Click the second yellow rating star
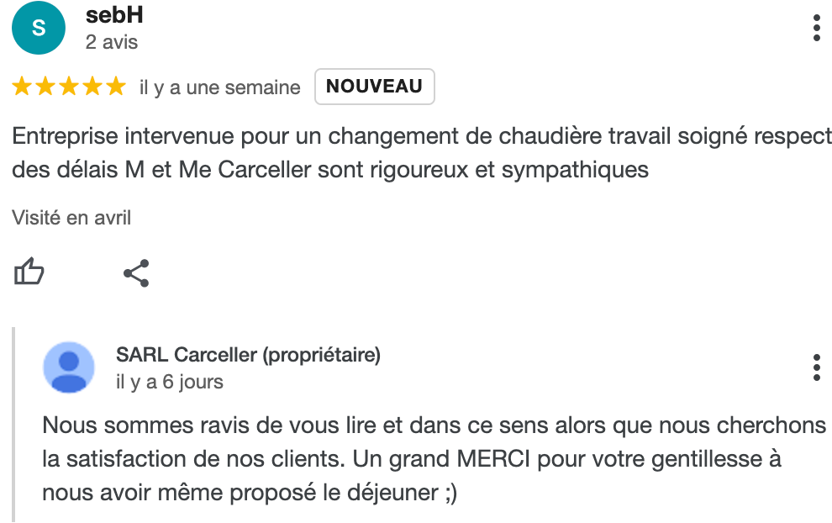832x523 pixels. (x=45, y=86)
